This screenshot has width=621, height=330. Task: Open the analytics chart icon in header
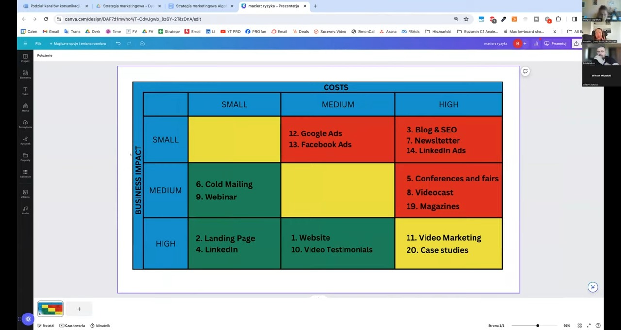(x=536, y=44)
